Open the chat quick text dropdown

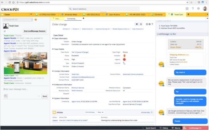tap(17, 20)
